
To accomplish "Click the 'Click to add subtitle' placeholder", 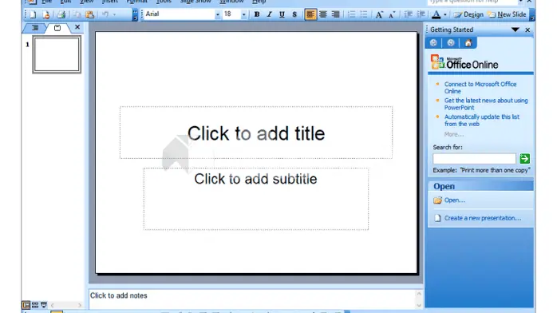I will (x=256, y=199).
